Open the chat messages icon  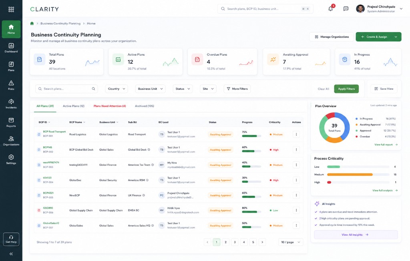(x=346, y=9)
